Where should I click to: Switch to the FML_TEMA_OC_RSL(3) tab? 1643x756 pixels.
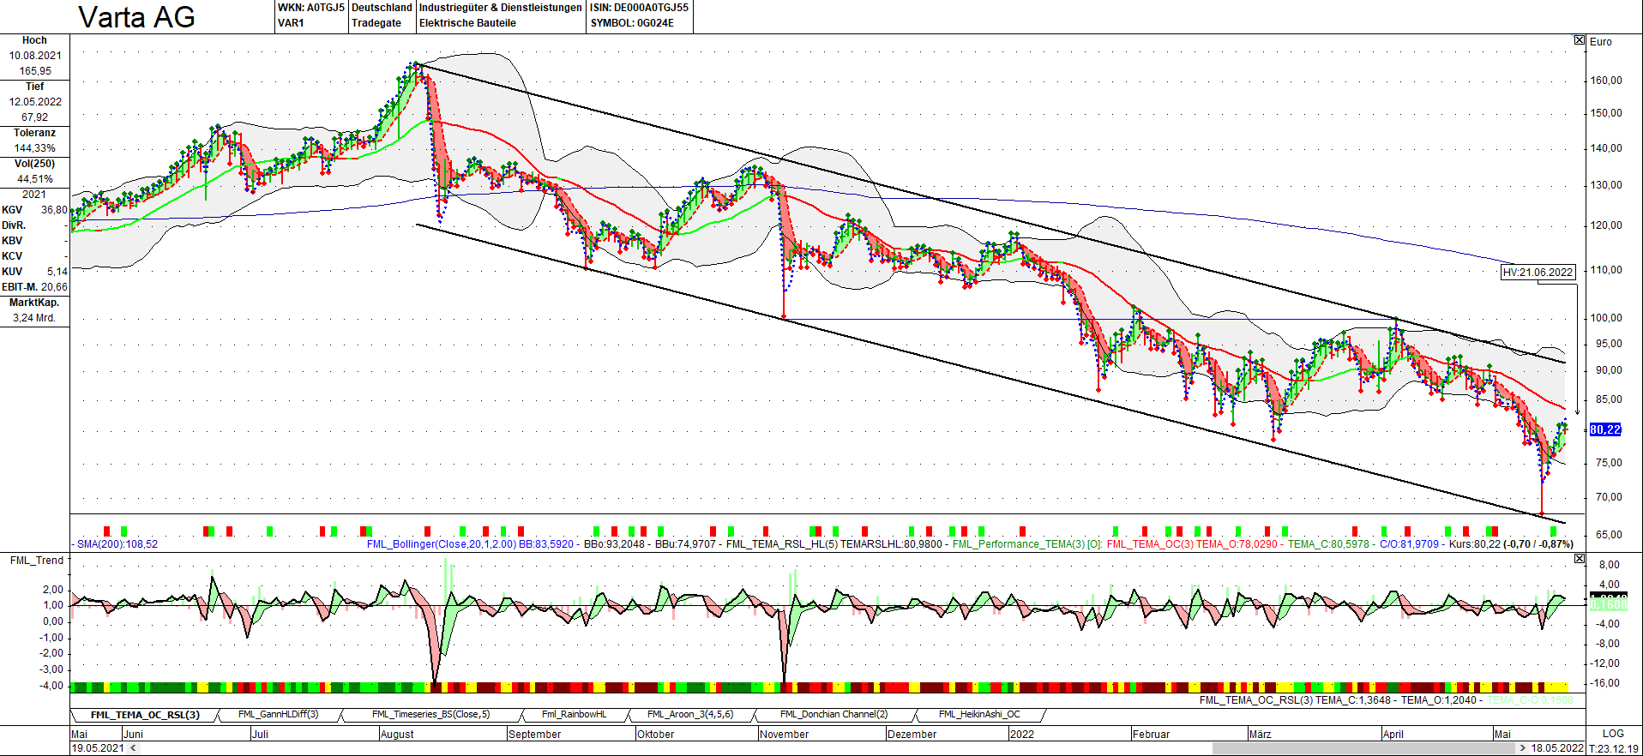point(145,715)
